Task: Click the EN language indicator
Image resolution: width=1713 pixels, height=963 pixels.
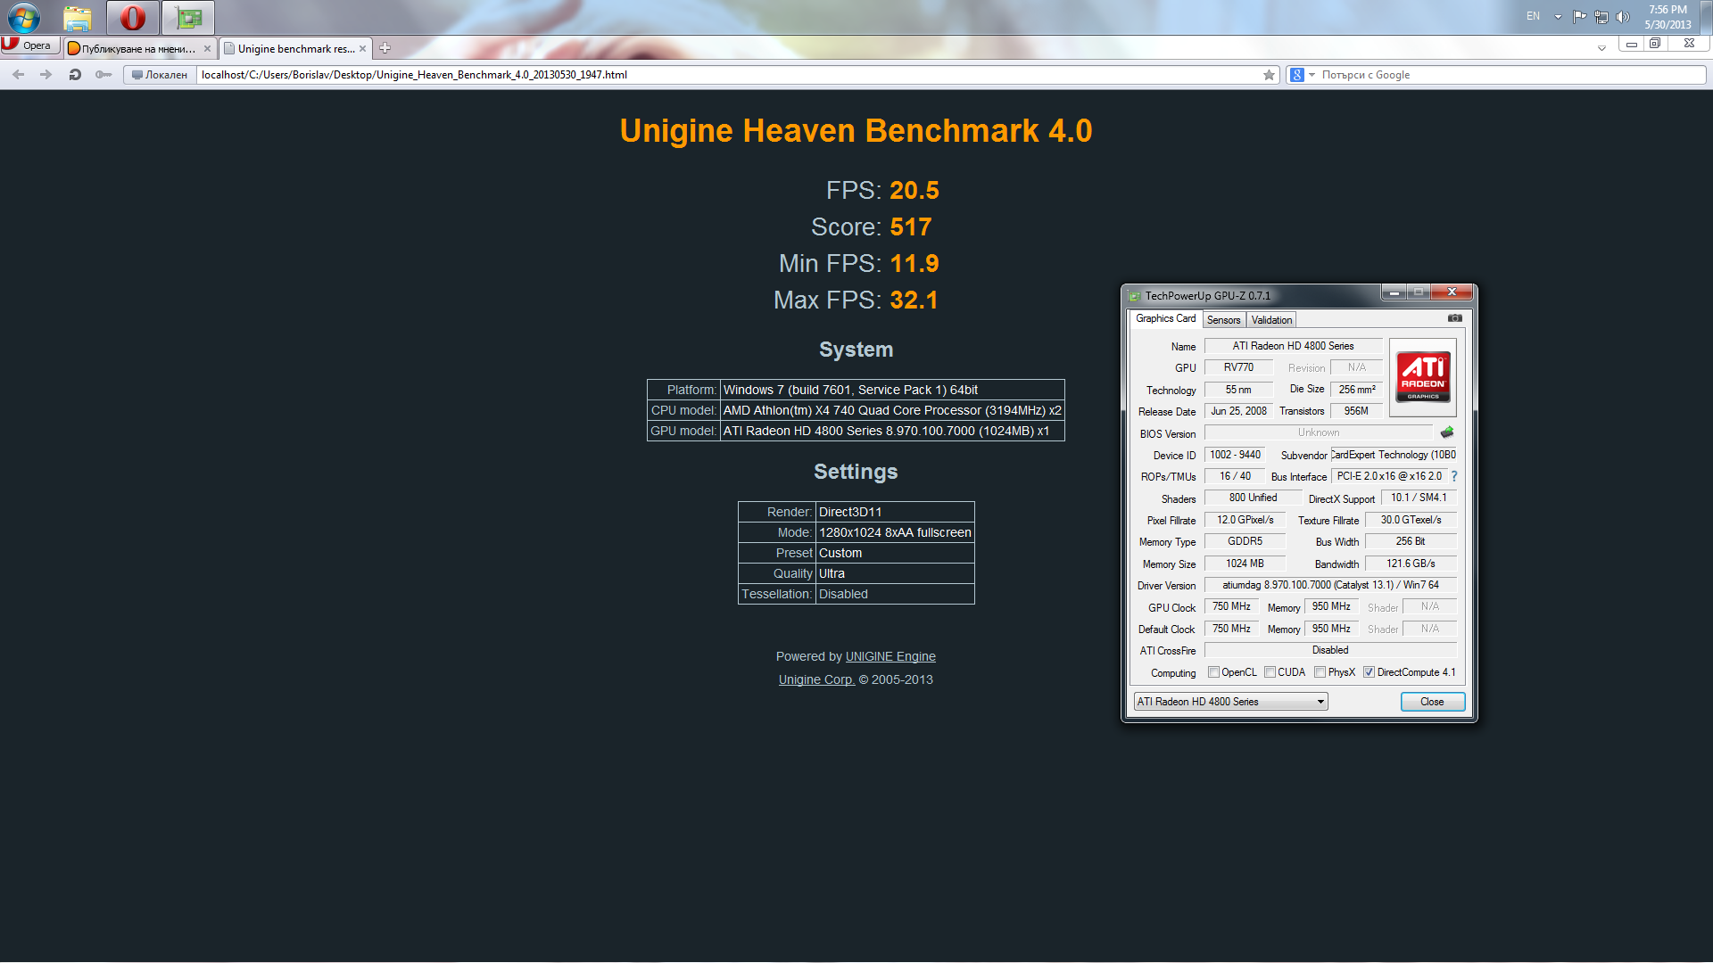Action: click(1533, 16)
